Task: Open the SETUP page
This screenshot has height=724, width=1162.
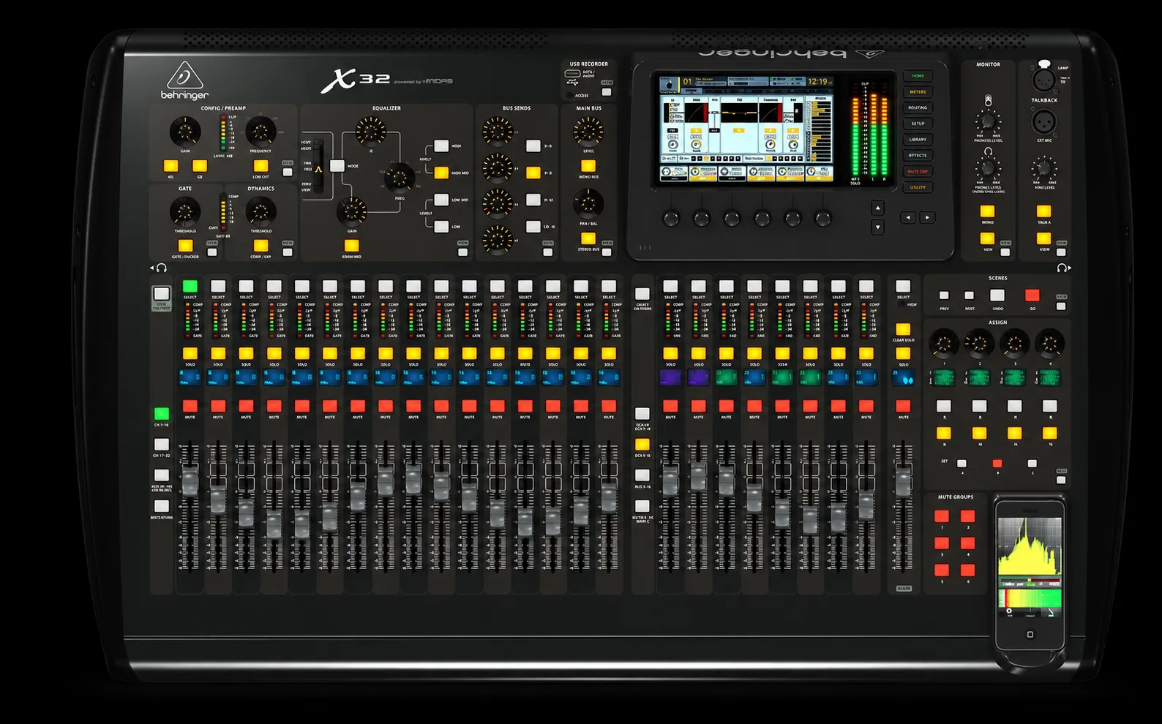Action: [x=918, y=124]
